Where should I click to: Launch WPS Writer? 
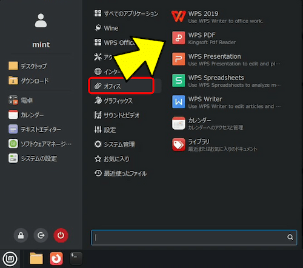[x=226, y=102]
